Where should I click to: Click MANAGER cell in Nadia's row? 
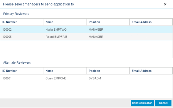click(x=96, y=30)
